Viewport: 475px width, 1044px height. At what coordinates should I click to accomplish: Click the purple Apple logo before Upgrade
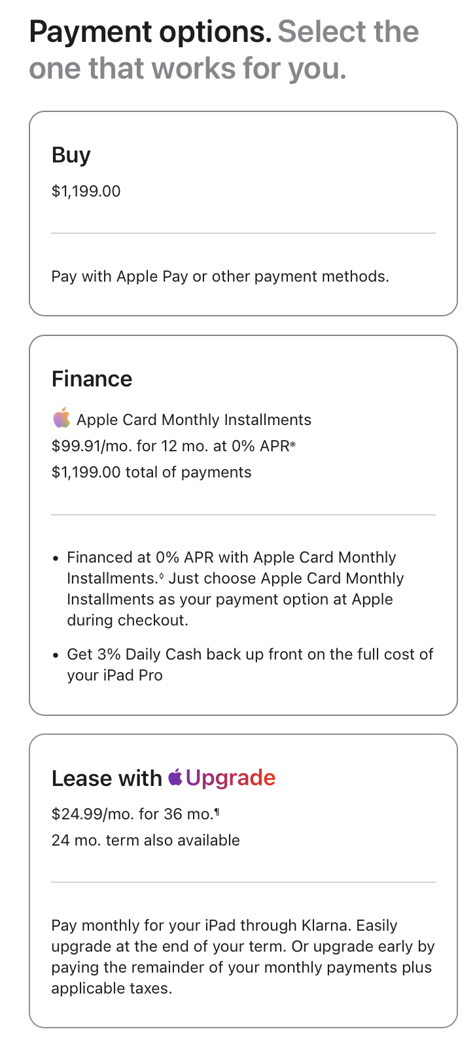175,777
